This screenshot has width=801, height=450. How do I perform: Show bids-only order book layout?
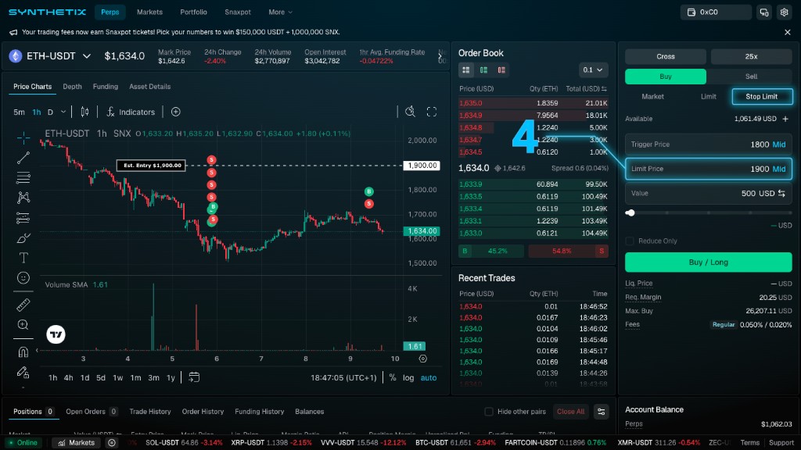coord(483,70)
